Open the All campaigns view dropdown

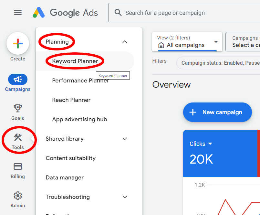click(187, 42)
